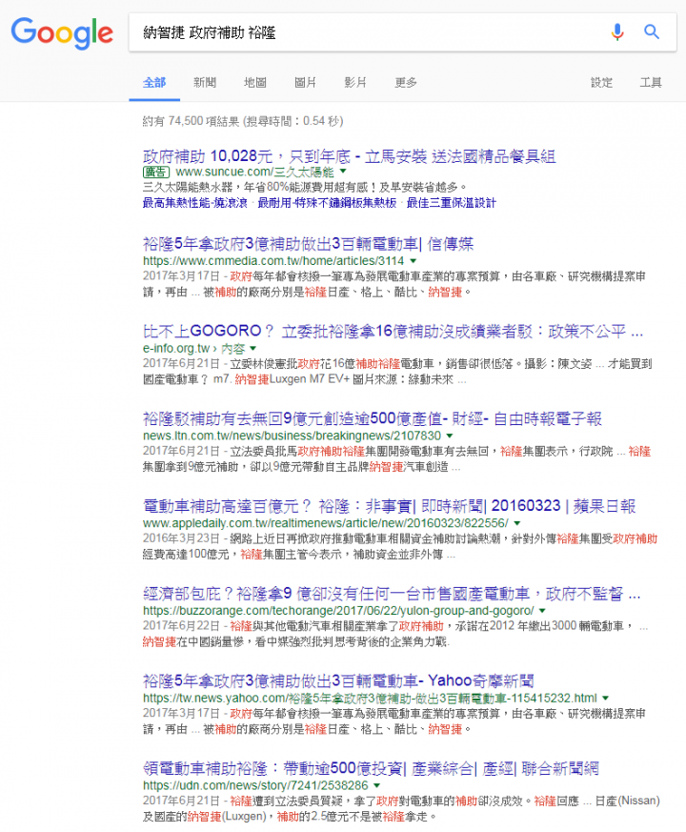Open 設定 settings menu
686x832 pixels.
[601, 82]
